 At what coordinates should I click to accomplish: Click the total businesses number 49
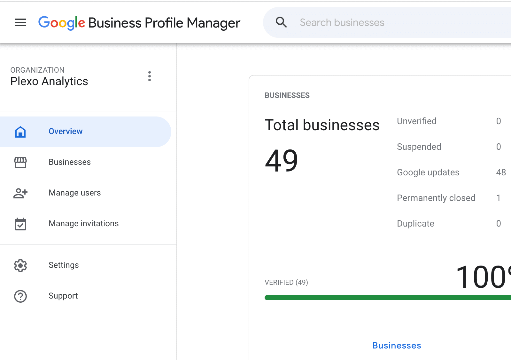pyautogui.click(x=282, y=160)
